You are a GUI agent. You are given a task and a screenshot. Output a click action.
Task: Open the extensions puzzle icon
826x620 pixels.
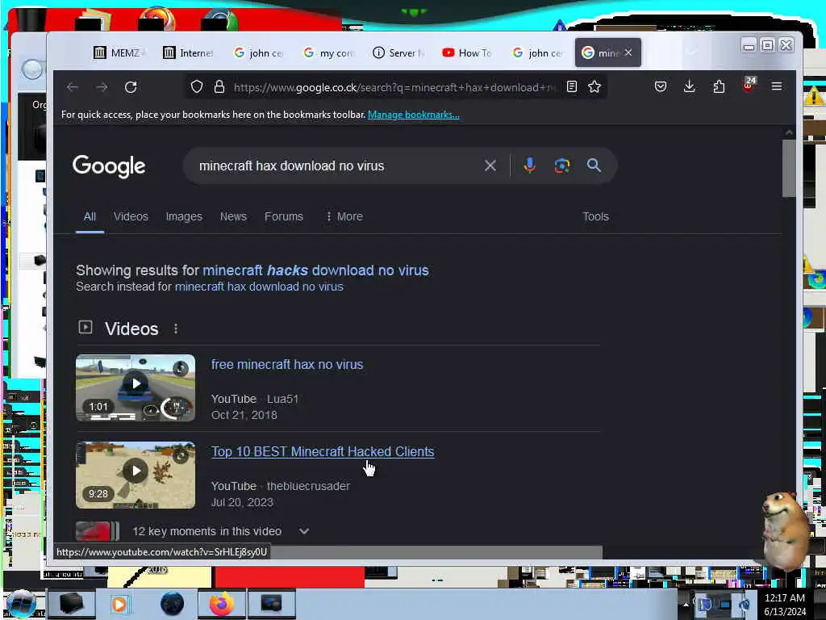click(719, 86)
